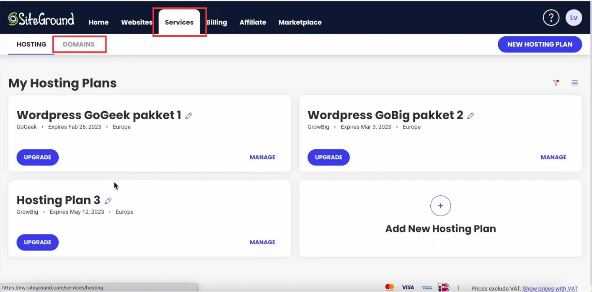The width and height of the screenshot is (592, 292).
Task: Click the SiteGround logo
Action: pos(41,19)
